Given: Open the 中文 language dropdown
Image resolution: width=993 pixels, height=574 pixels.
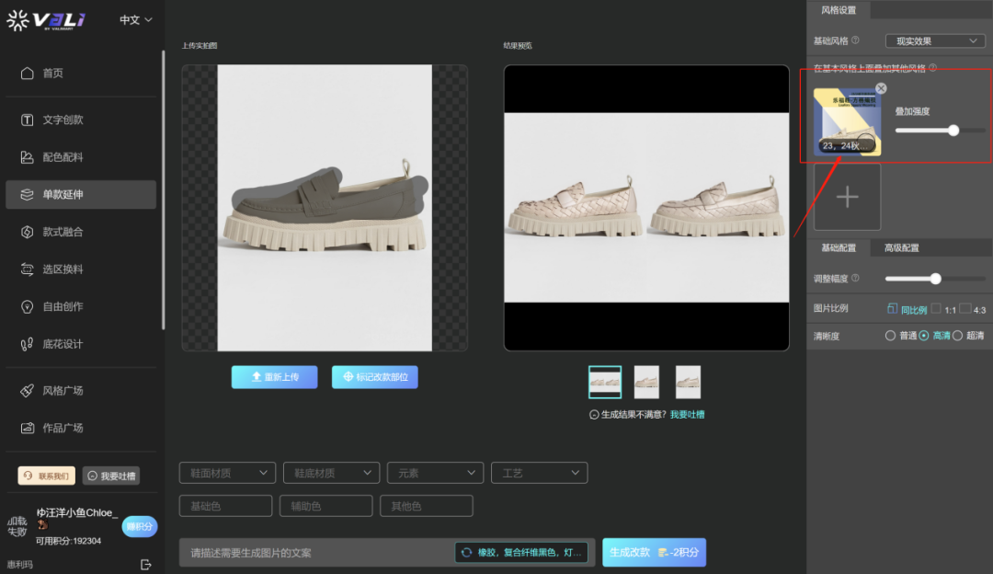Looking at the screenshot, I should (x=136, y=19).
